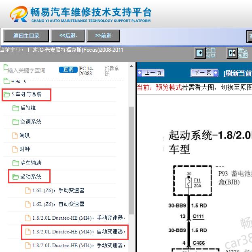
Task: Expand the 驻车辅助 folder icon
Action: click(16, 163)
